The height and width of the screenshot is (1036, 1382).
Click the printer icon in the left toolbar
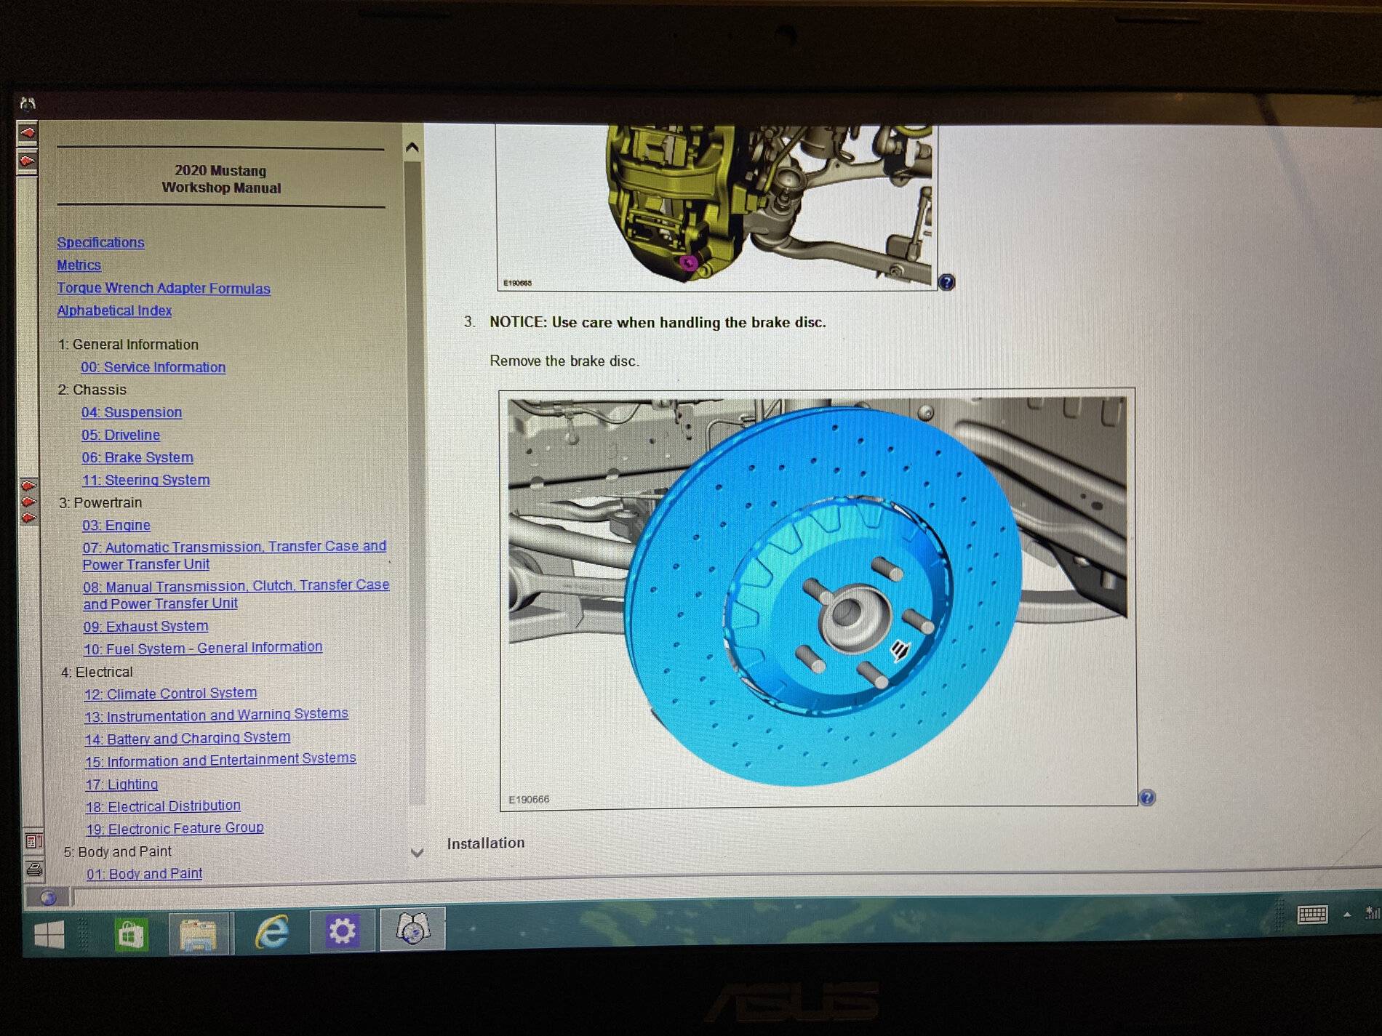[x=33, y=869]
